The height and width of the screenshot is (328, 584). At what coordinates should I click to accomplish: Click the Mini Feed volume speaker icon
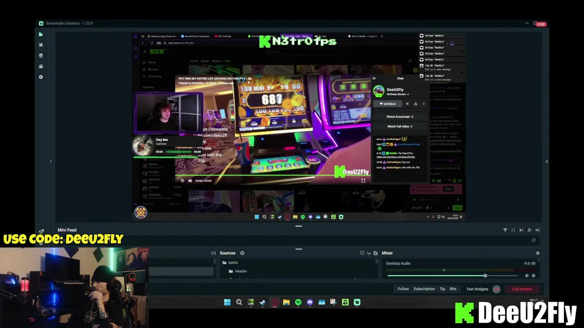pos(537,230)
